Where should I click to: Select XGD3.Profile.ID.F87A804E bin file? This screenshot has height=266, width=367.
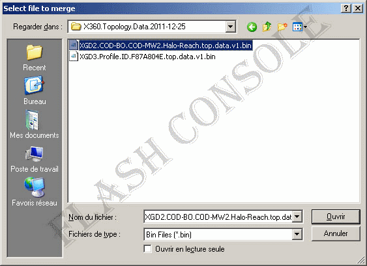coord(143,57)
